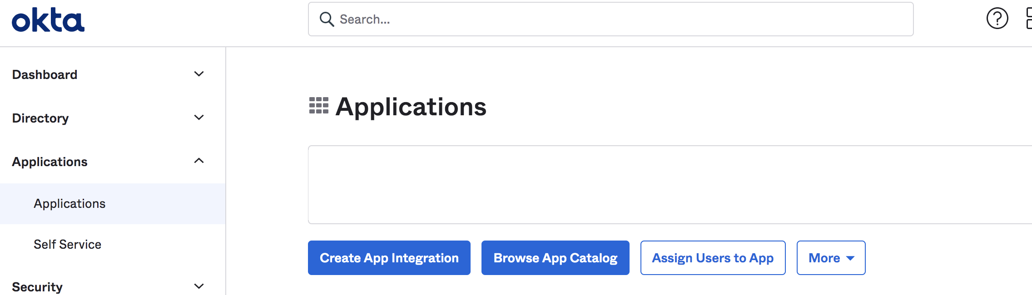Click the Search input field
The image size is (1032, 295).
500,19
